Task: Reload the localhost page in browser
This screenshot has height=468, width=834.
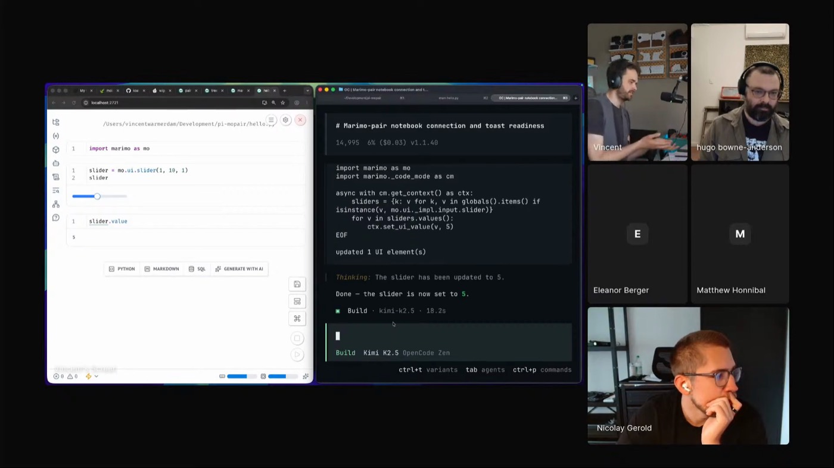Action: click(74, 103)
